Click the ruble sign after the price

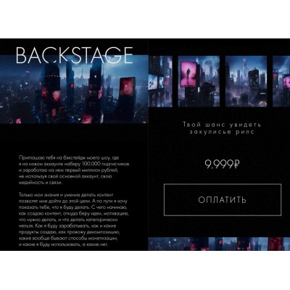tap(236, 165)
